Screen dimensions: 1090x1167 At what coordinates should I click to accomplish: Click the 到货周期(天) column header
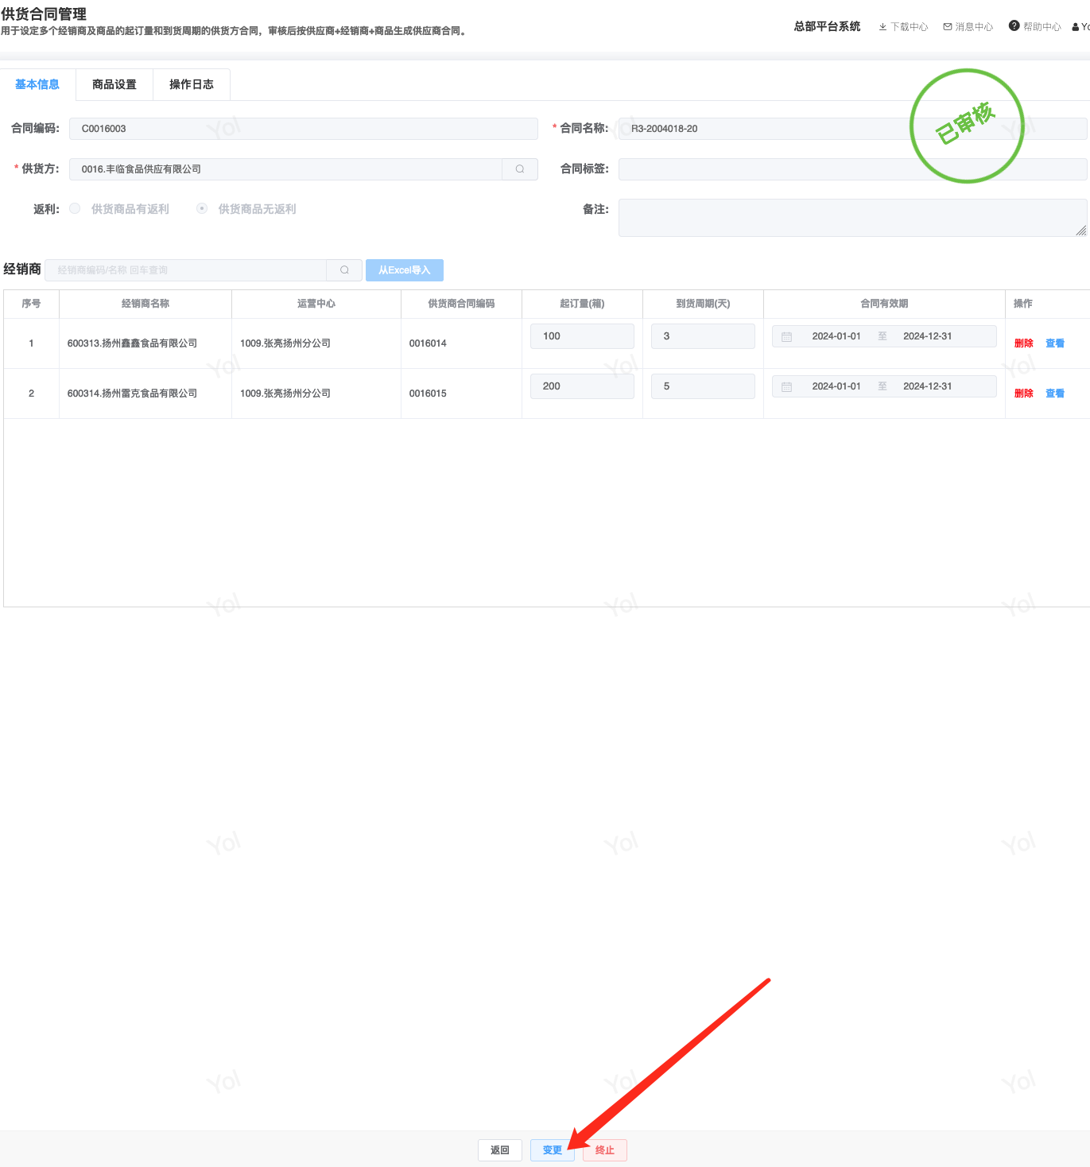(x=704, y=304)
